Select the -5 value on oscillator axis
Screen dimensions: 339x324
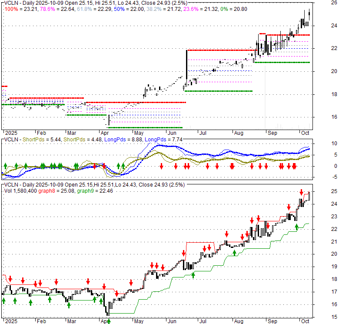(334, 177)
